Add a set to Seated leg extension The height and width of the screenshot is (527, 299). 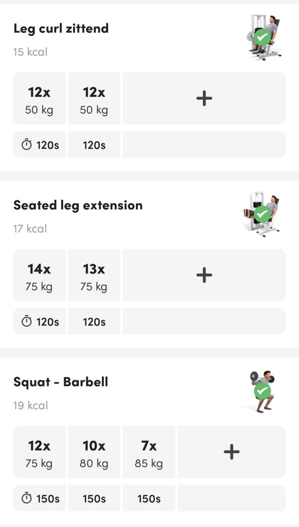tap(204, 275)
